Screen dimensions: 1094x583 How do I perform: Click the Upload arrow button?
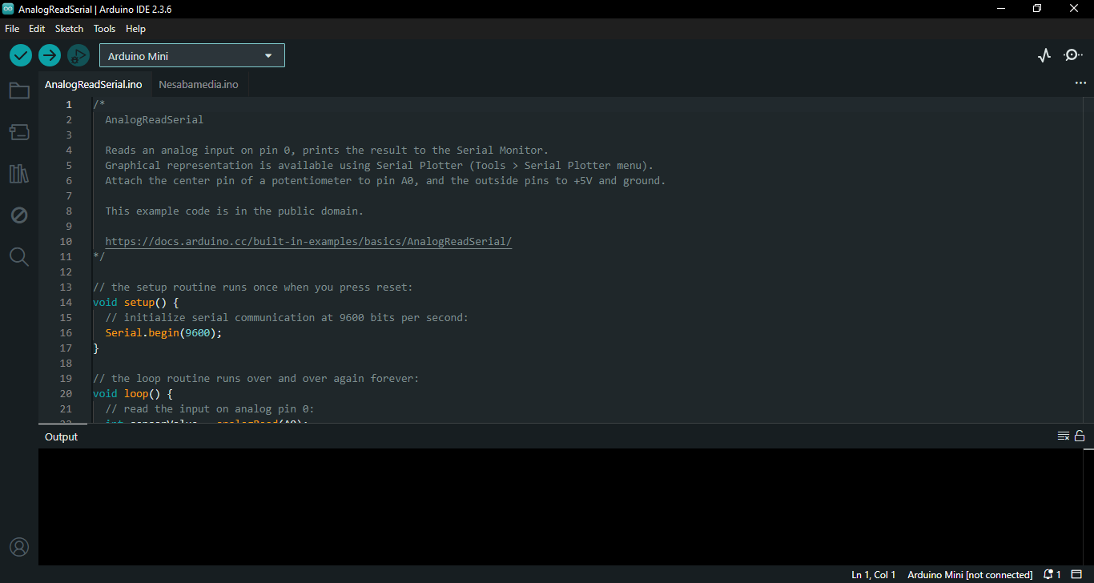click(50, 55)
